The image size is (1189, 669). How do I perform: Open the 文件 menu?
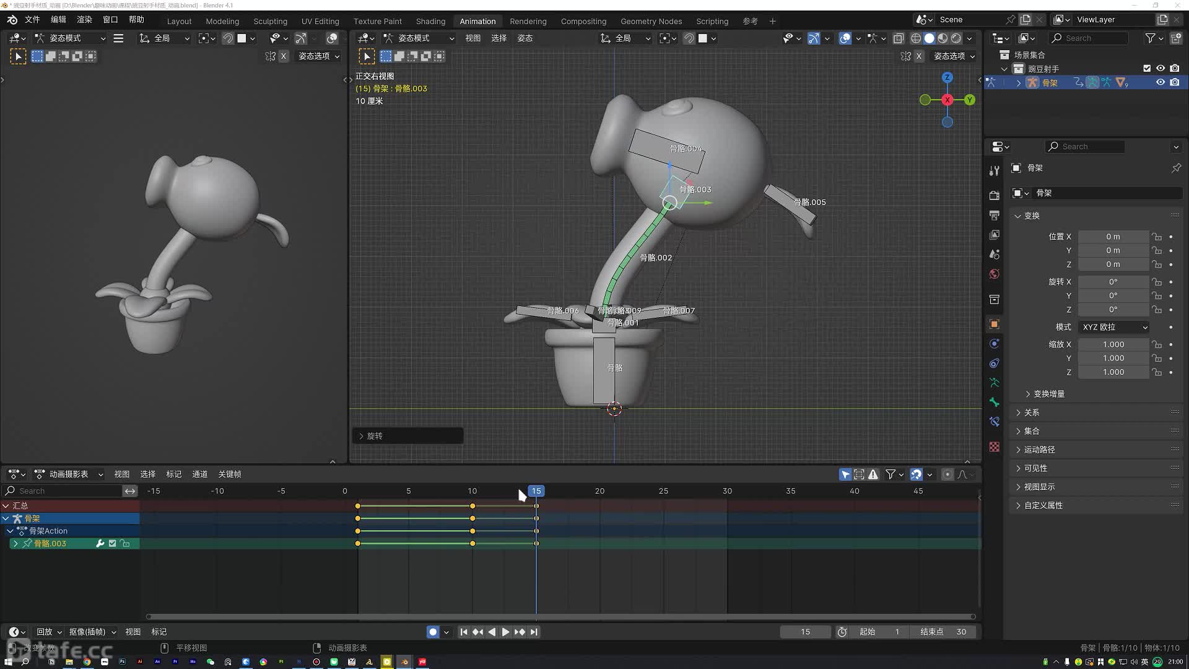point(32,20)
